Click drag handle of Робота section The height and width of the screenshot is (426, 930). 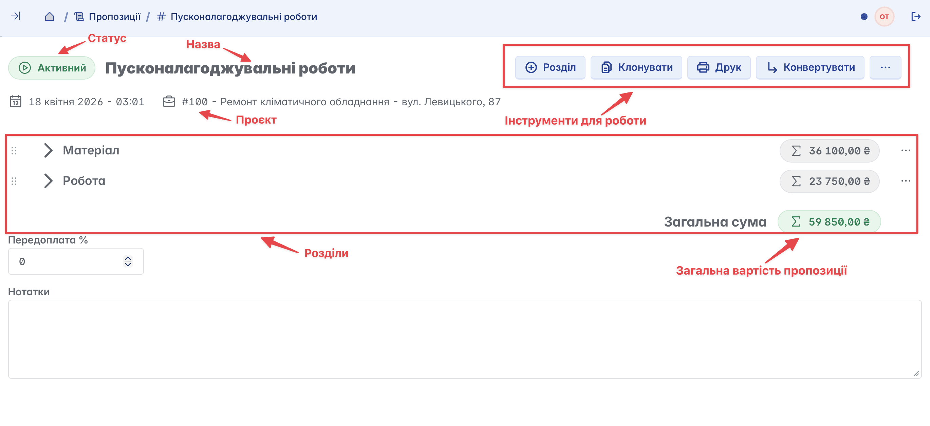tap(14, 181)
